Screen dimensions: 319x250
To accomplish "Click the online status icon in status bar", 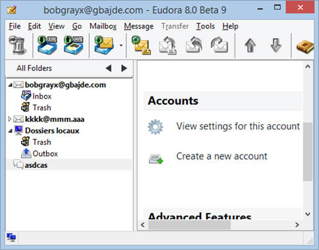I will (x=11, y=238).
